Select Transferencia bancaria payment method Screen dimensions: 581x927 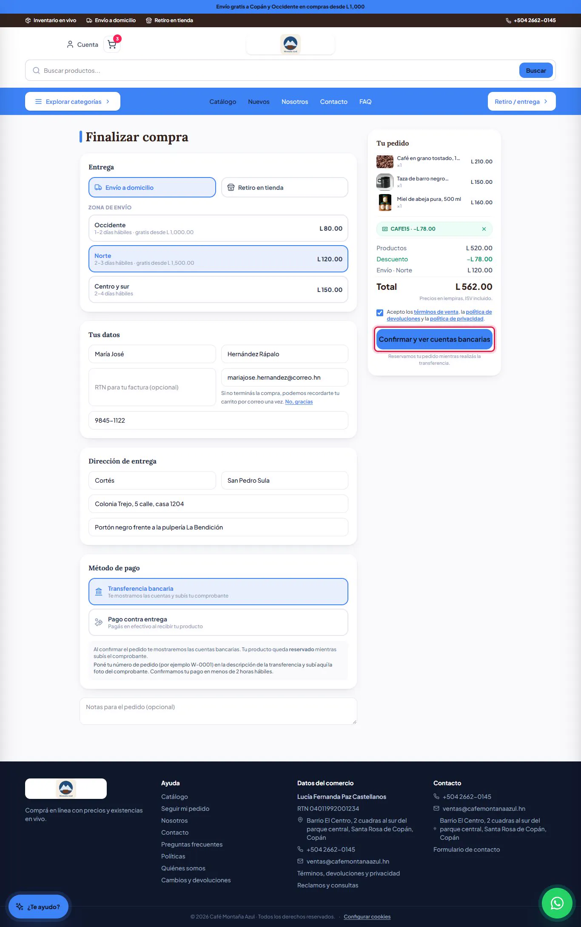point(218,592)
